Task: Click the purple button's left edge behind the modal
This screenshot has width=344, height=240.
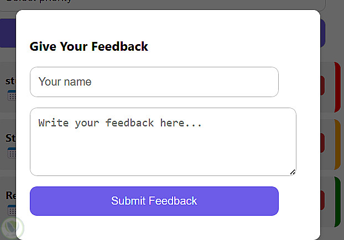Action: point(7,33)
